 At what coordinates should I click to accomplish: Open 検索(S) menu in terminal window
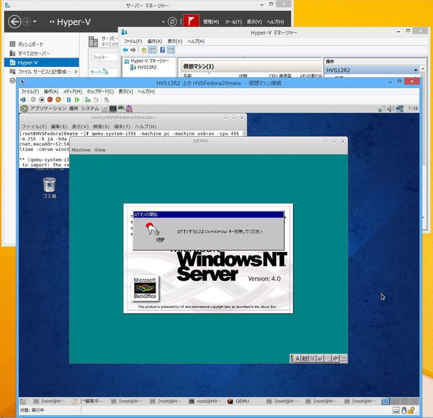tap(101, 127)
